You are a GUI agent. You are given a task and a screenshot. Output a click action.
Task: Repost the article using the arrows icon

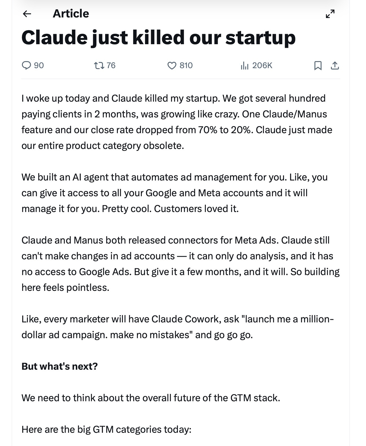tap(99, 66)
